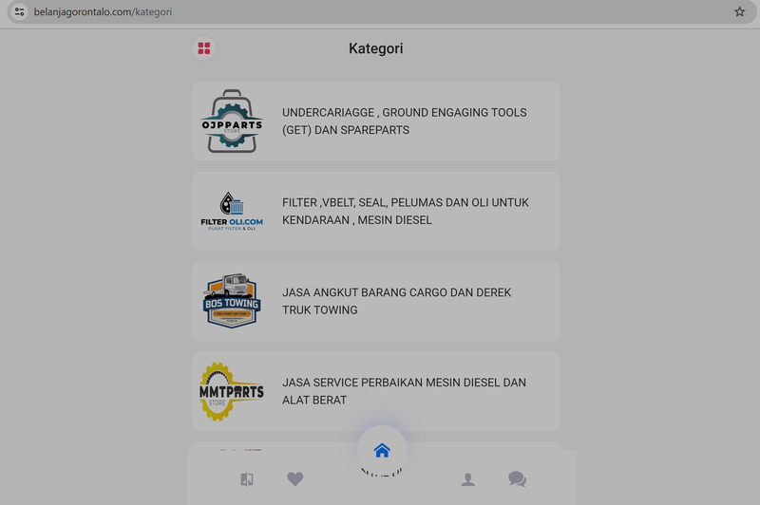The width and height of the screenshot is (760, 505).
Task: Go to home via center house icon
Action: pyautogui.click(x=382, y=450)
